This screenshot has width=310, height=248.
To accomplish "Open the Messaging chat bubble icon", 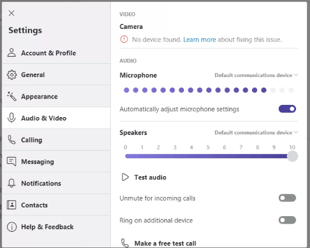I will 12,162.
